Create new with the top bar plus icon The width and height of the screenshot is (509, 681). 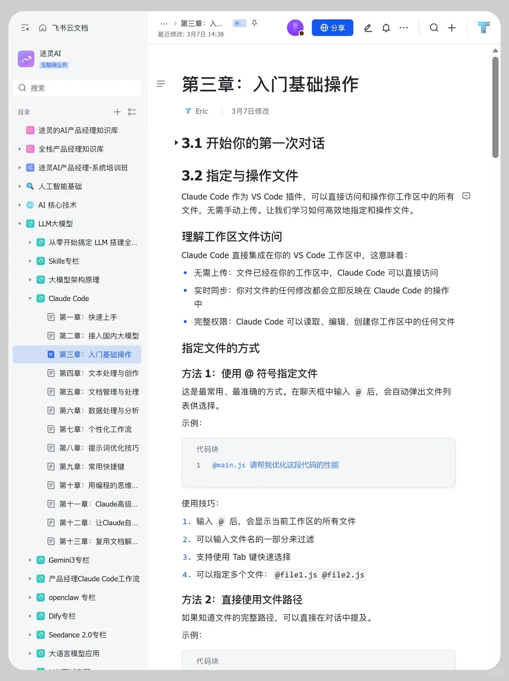(452, 28)
